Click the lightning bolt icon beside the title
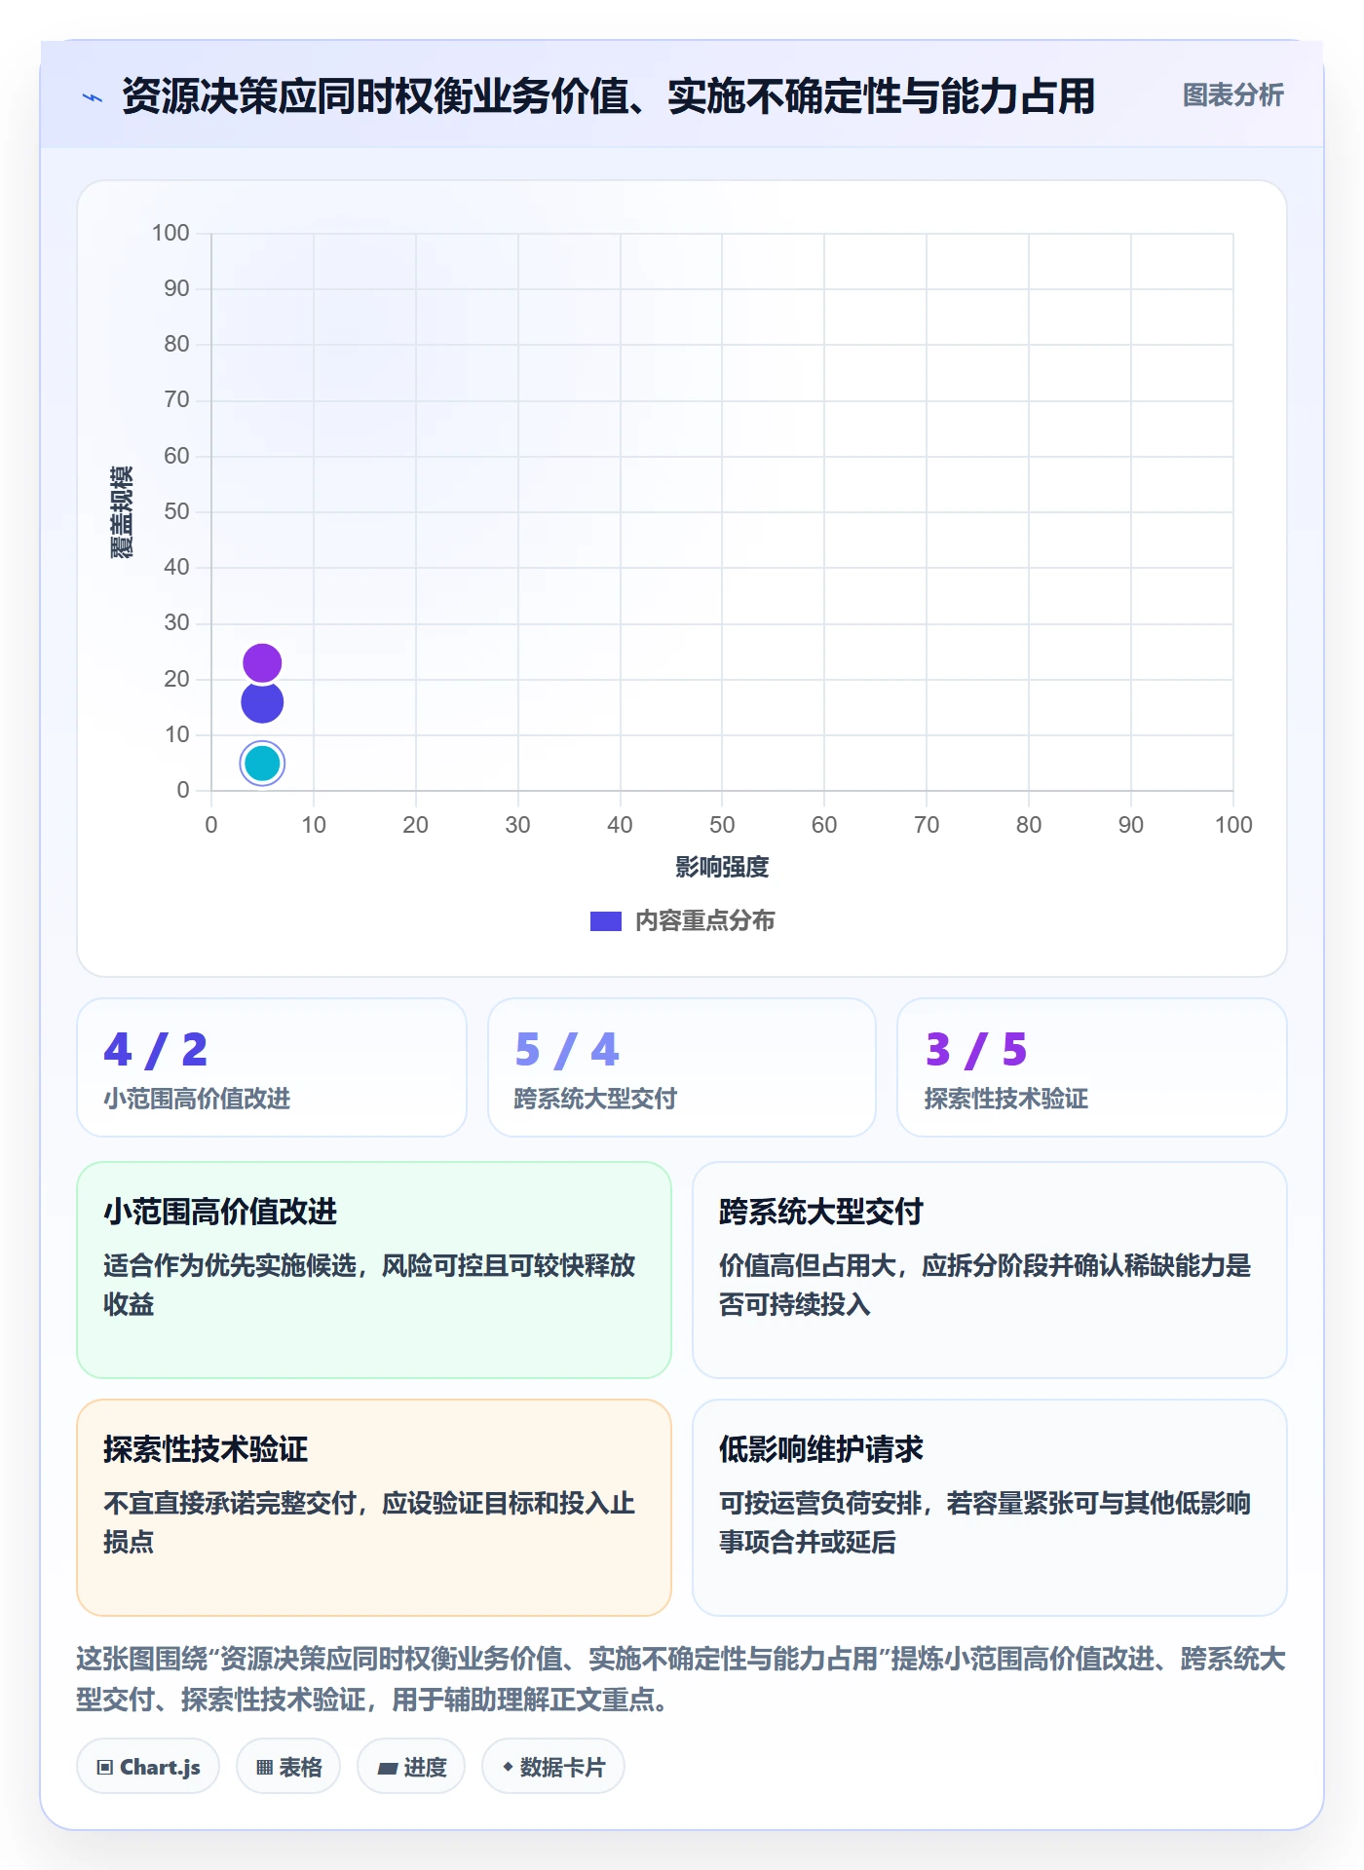 tap(93, 97)
